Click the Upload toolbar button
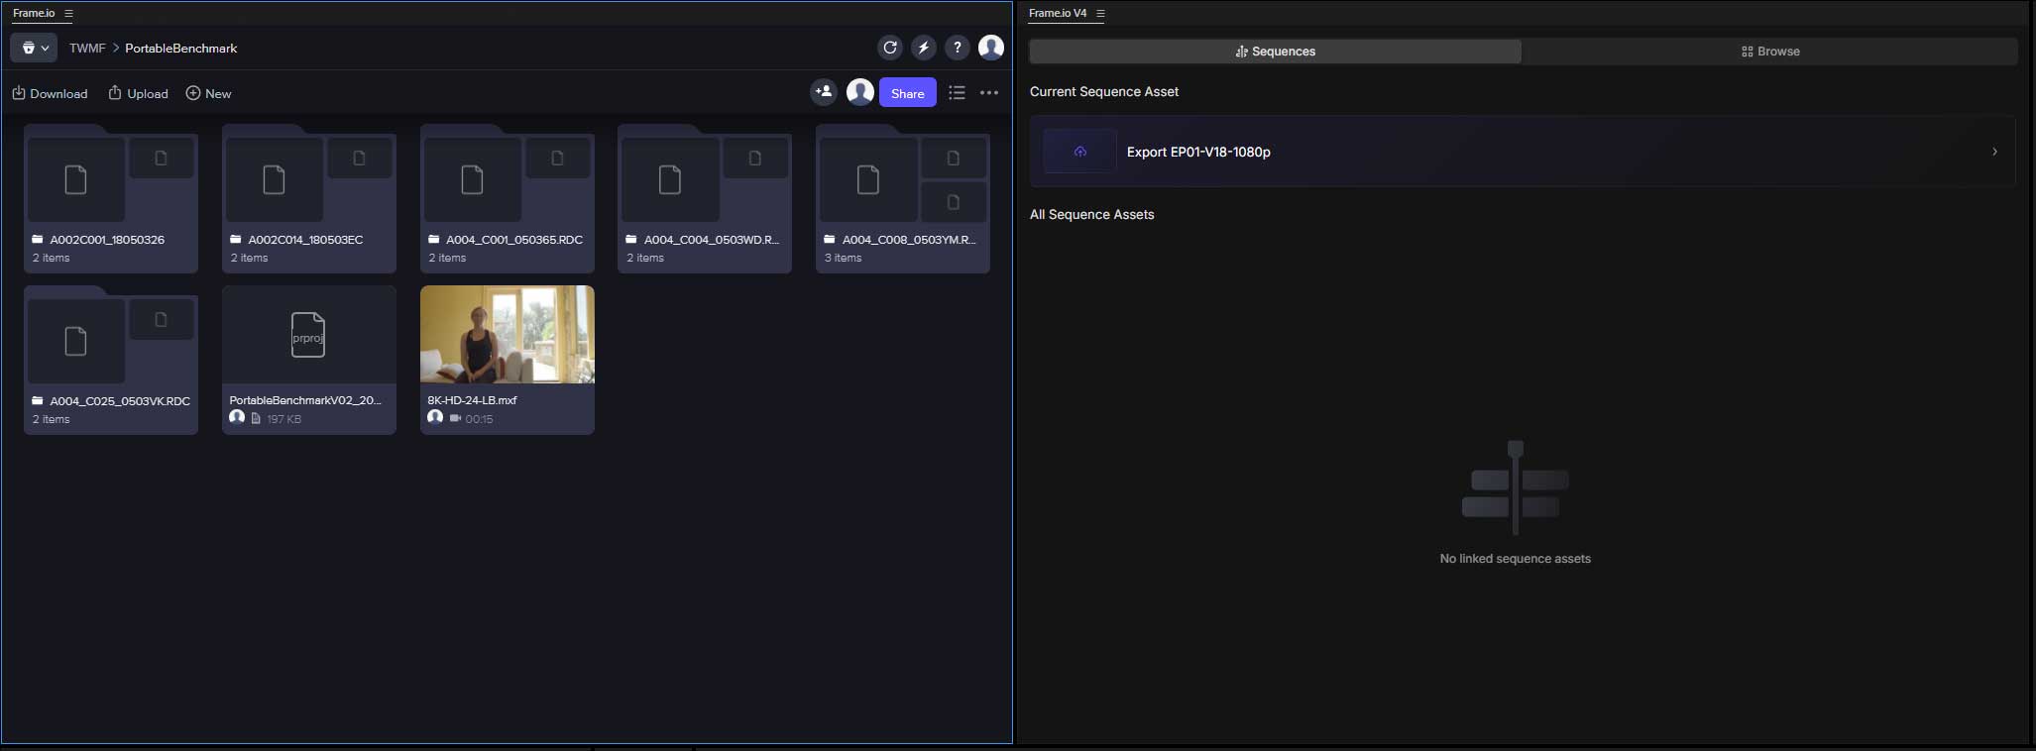Image resolution: width=2036 pixels, height=751 pixels. pos(138,93)
